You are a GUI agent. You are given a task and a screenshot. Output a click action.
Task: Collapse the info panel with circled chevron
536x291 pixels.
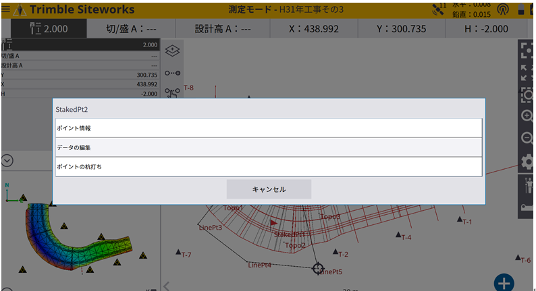click(7, 160)
